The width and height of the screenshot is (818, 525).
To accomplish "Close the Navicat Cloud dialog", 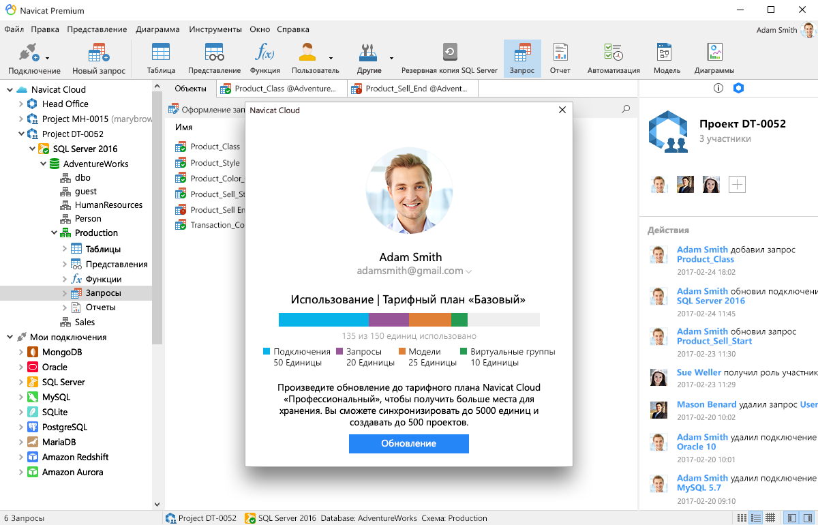I will pyautogui.click(x=562, y=110).
